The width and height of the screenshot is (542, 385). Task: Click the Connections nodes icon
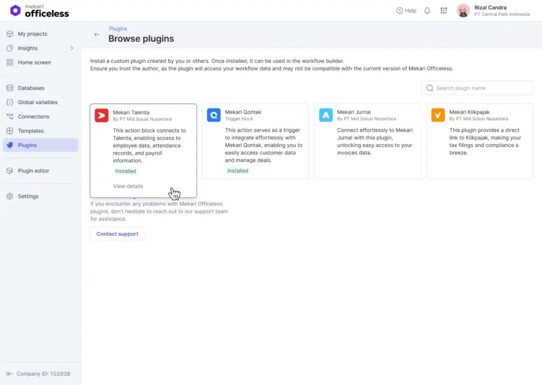click(10, 116)
